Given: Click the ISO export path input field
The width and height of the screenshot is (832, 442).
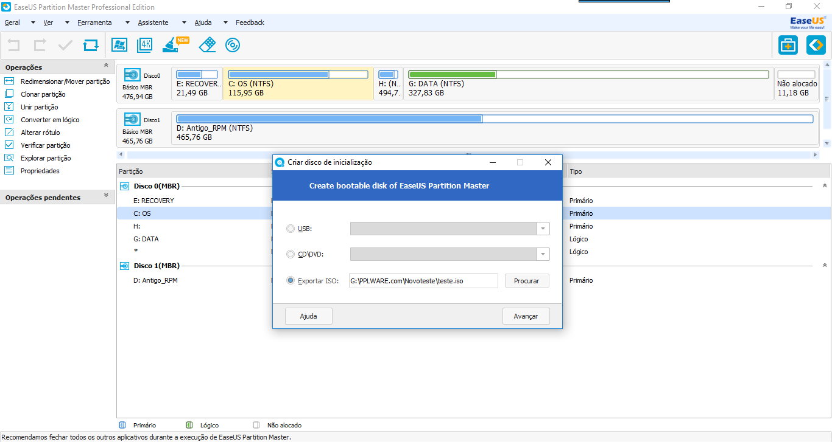Looking at the screenshot, I should tap(423, 280).
